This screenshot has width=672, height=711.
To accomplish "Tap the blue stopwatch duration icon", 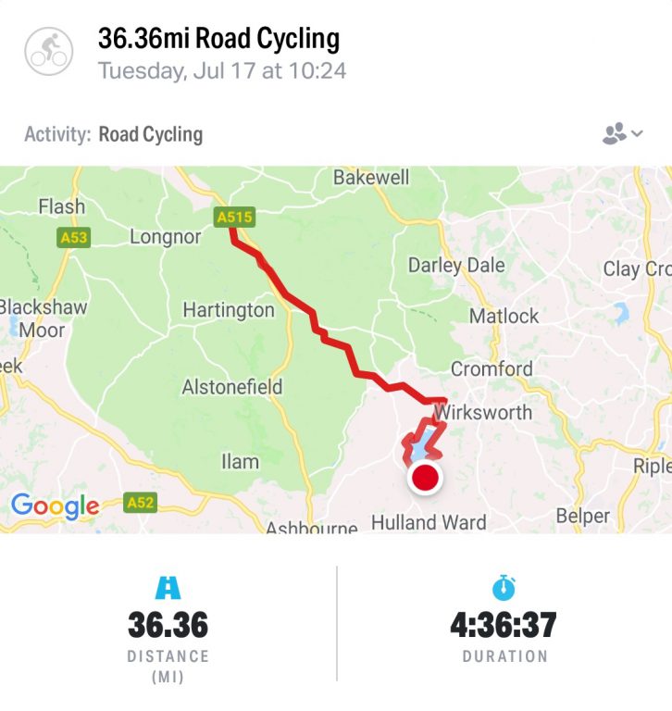I will click(504, 587).
